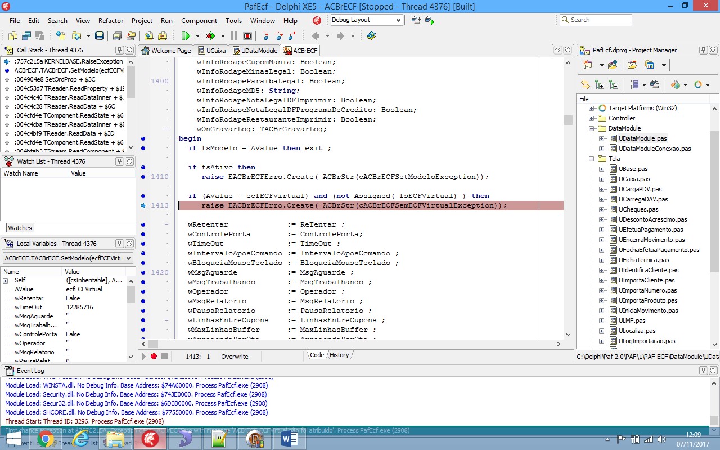Click the View Unit list icon
Viewport: 720px width, 450px height.
pyautogui.click(x=12, y=36)
